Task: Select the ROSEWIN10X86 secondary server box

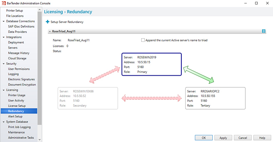Action: (88, 98)
